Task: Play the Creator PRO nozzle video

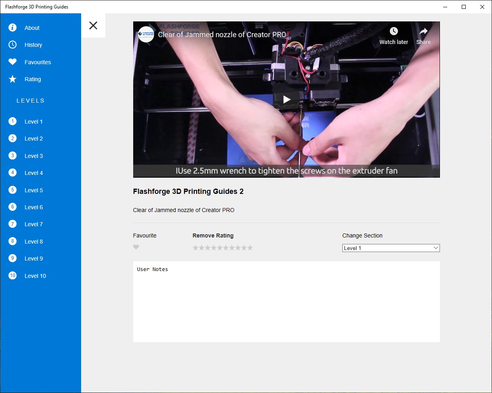Action: (x=287, y=99)
